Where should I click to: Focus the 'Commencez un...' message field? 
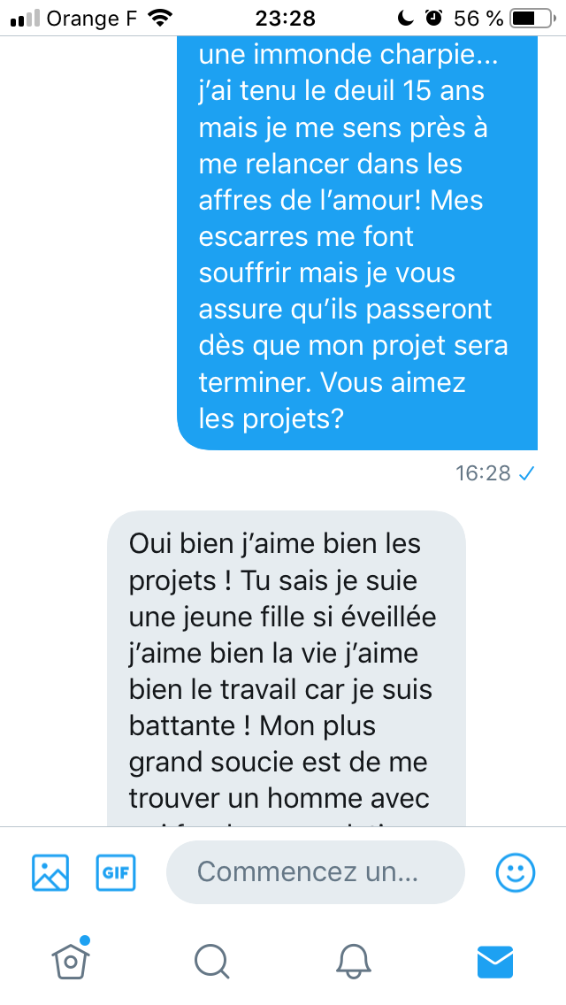point(316,872)
